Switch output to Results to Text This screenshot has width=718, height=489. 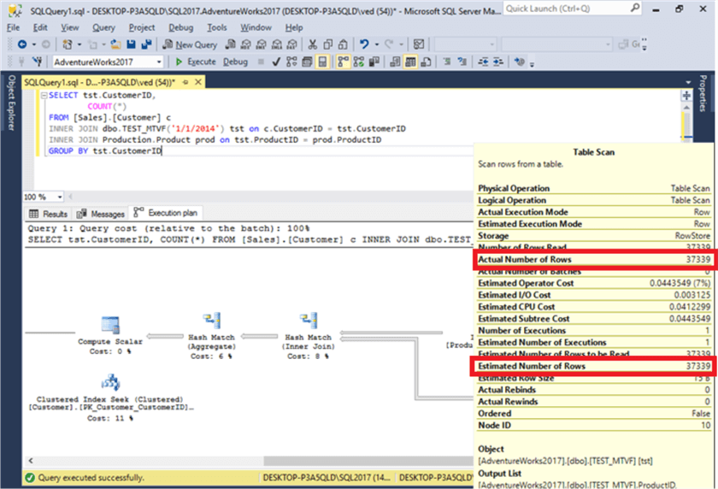tap(395, 62)
